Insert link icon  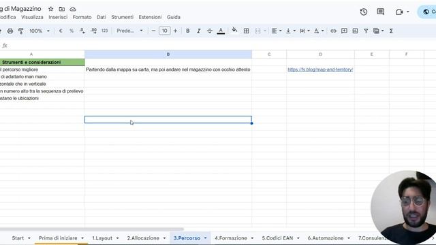[x=333, y=31]
